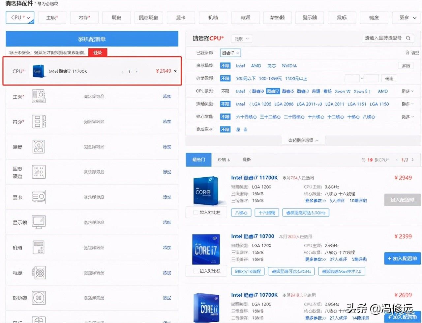
Task: Click the monitor icon in the build list
Action: tap(39, 222)
